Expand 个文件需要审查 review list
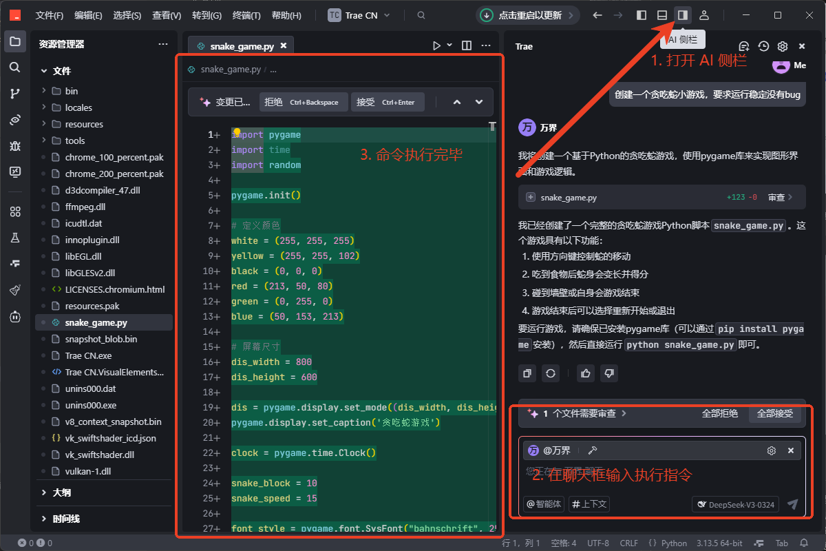This screenshot has height=551, width=826. [577, 414]
